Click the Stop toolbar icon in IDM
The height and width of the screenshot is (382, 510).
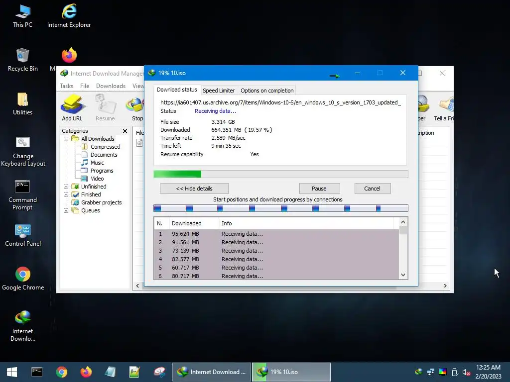(x=136, y=108)
